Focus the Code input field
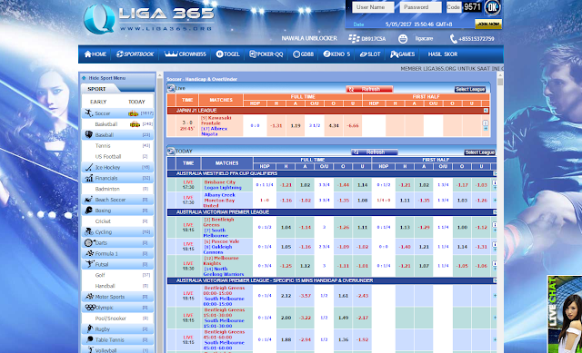This screenshot has width=582, height=353. tap(453, 7)
